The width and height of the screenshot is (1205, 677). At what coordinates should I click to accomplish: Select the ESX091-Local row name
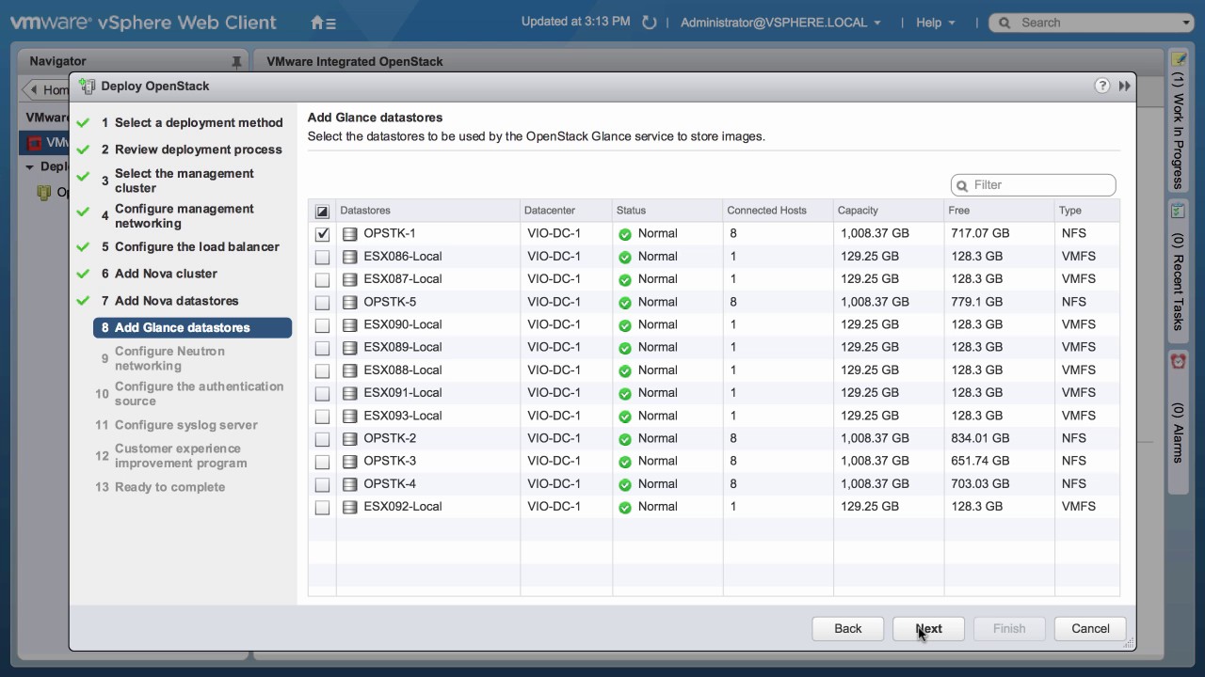click(403, 393)
